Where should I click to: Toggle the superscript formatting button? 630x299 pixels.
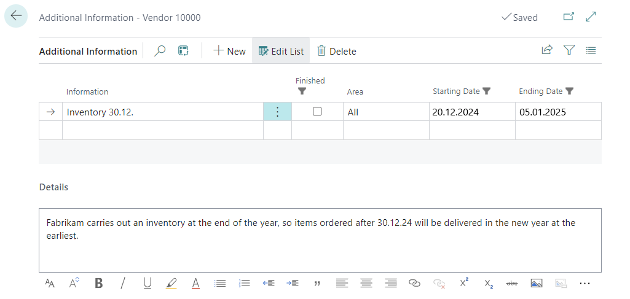coord(463,283)
